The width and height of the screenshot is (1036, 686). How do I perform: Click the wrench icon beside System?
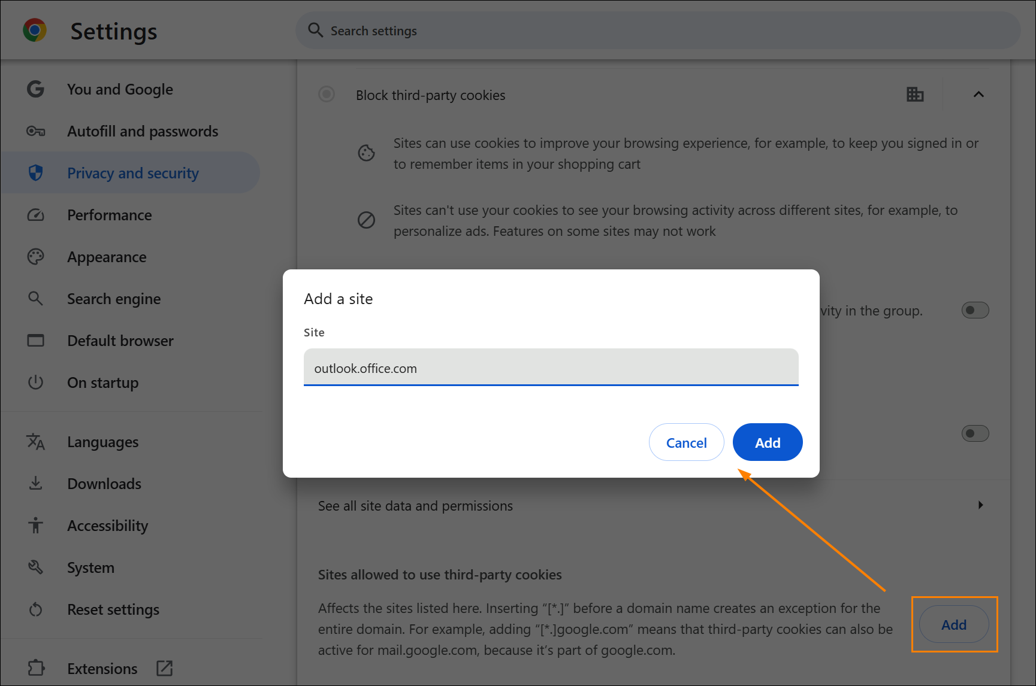click(x=35, y=567)
